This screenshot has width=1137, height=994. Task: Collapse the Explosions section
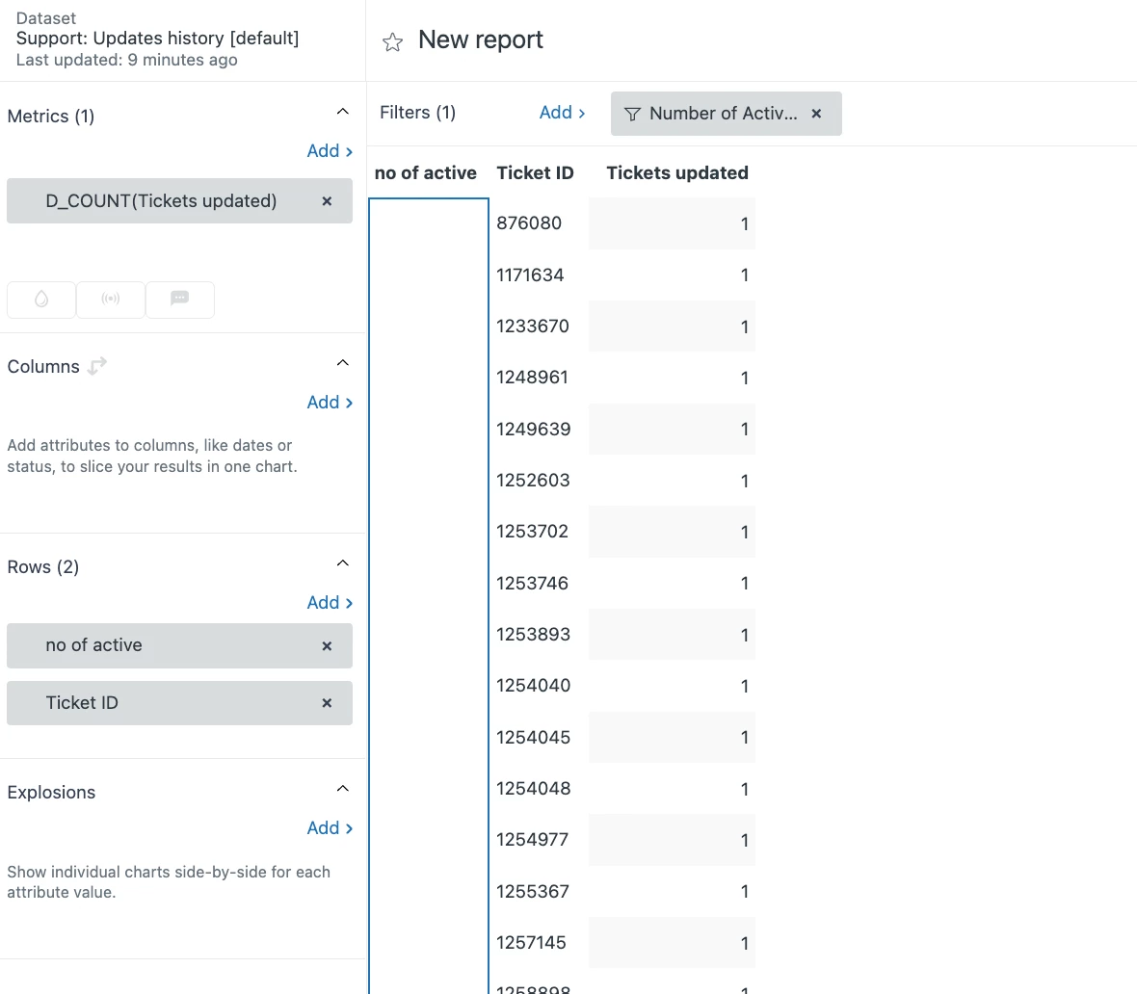pos(343,789)
